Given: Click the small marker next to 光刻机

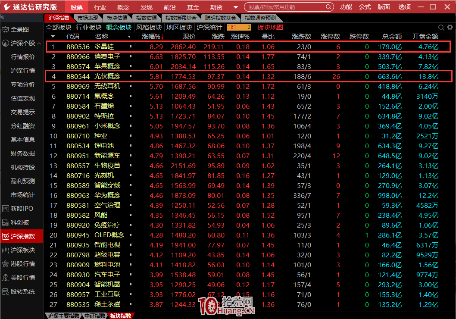Looking at the screenshot, I should coord(131,175).
